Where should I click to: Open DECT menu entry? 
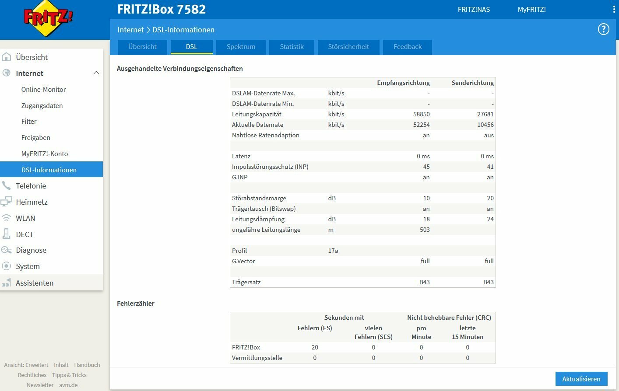(25, 234)
